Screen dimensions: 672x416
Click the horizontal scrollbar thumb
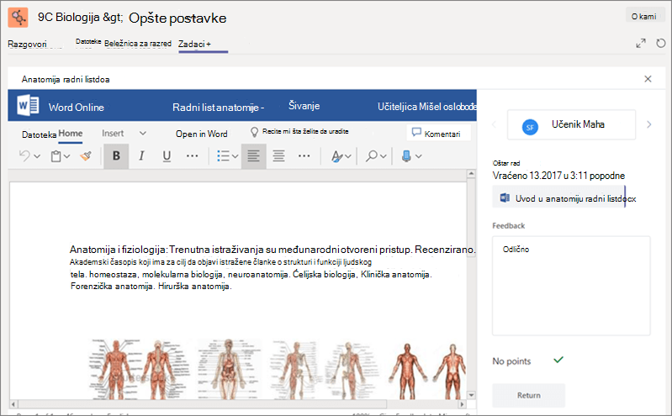[203, 404]
